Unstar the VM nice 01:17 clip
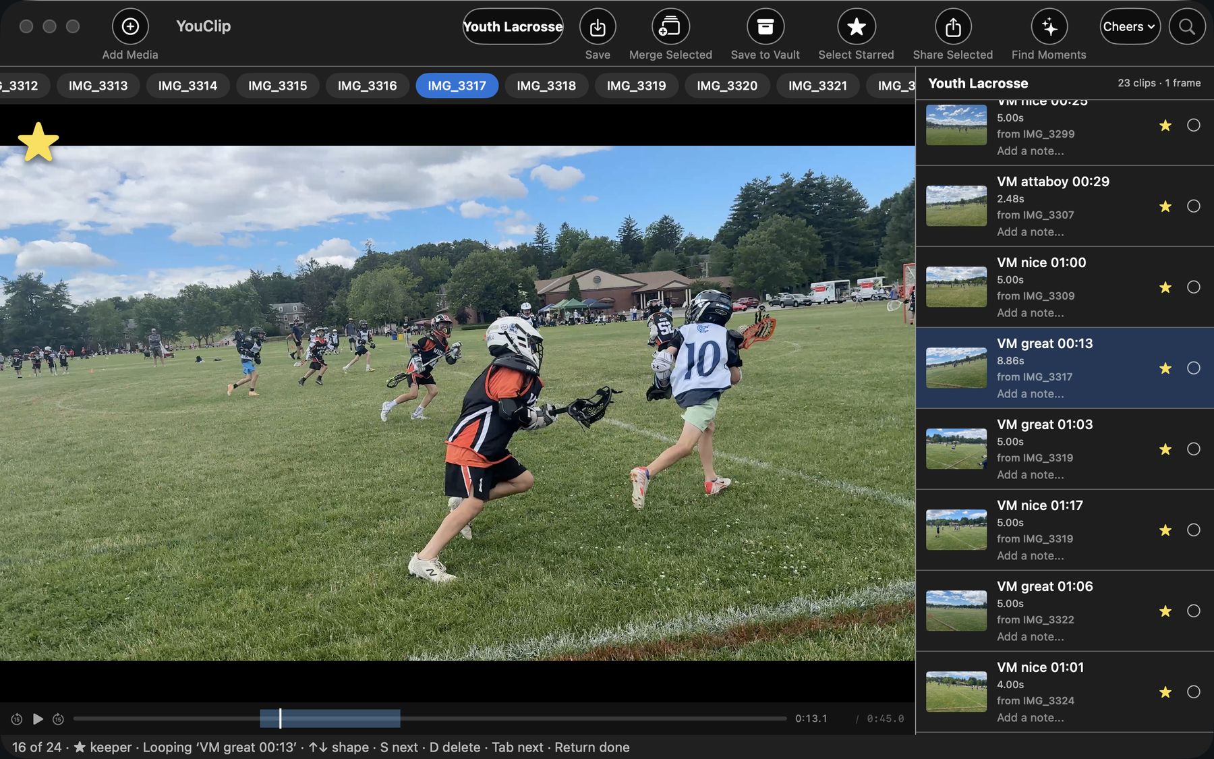1214x759 pixels. [1165, 530]
